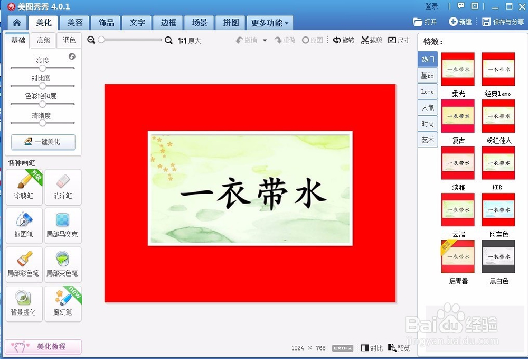Toggle the 原图 original image view
The width and height of the screenshot is (528, 359).
(313, 40)
